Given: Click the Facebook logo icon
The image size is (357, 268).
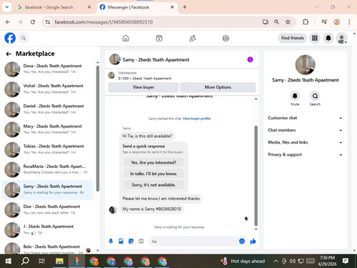Looking at the screenshot, I should coord(10,38).
